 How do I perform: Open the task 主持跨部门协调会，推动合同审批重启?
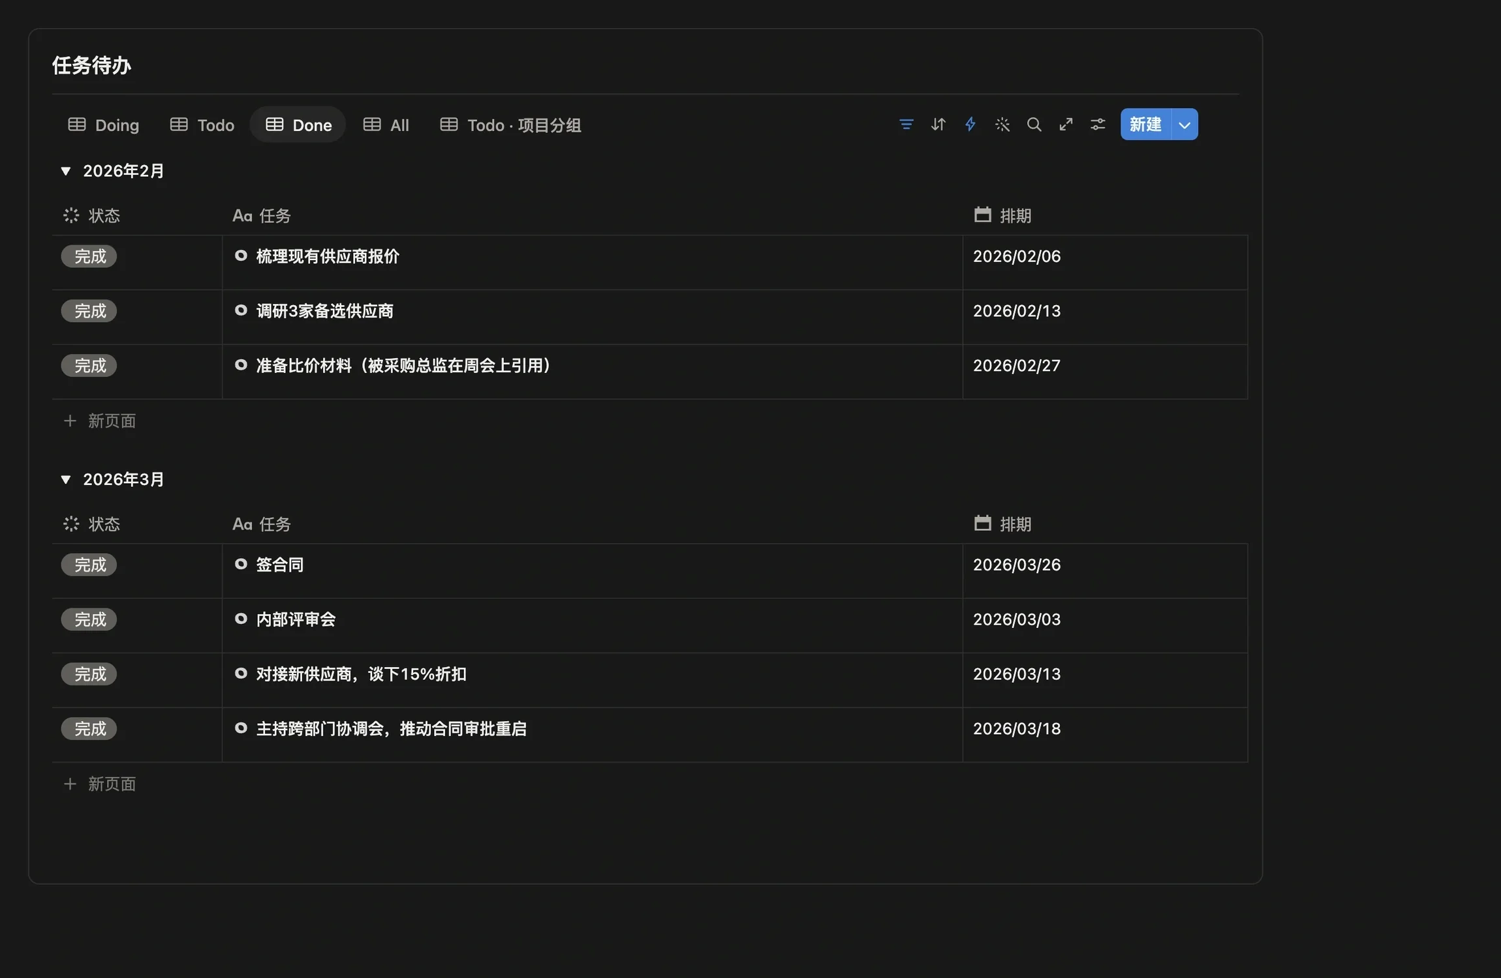pyautogui.click(x=392, y=729)
